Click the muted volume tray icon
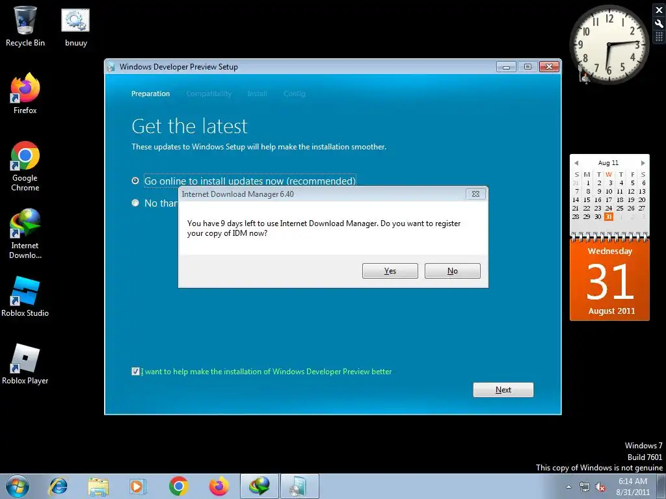The width and height of the screenshot is (666, 499). click(x=600, y=487)
